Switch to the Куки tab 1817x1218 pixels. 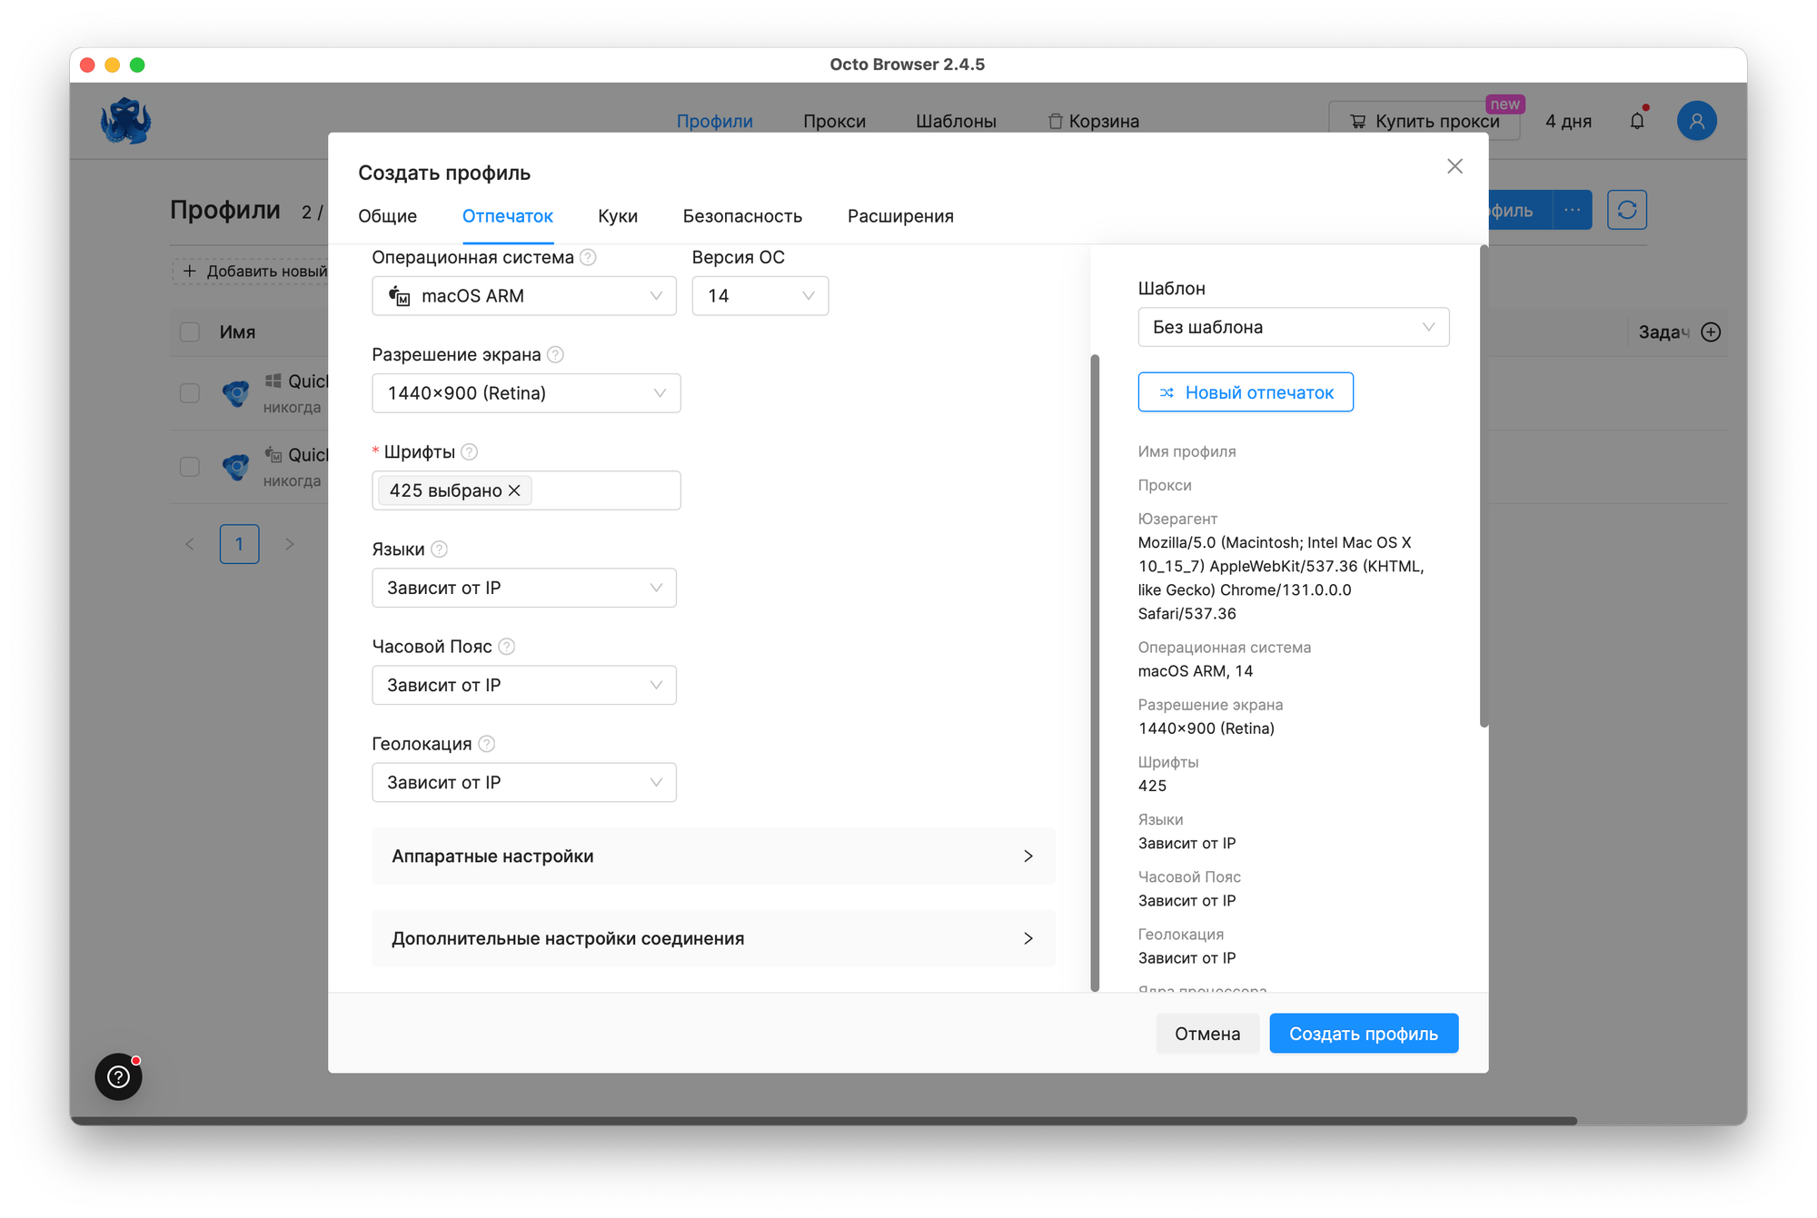(x=618, y=216)
